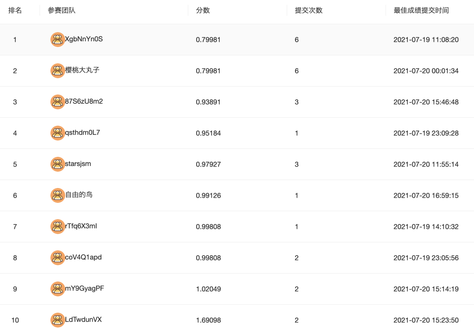The width and height of the screenshot is (474, 329).
Task: Sort by the 分数 column header
Action: 203,11
